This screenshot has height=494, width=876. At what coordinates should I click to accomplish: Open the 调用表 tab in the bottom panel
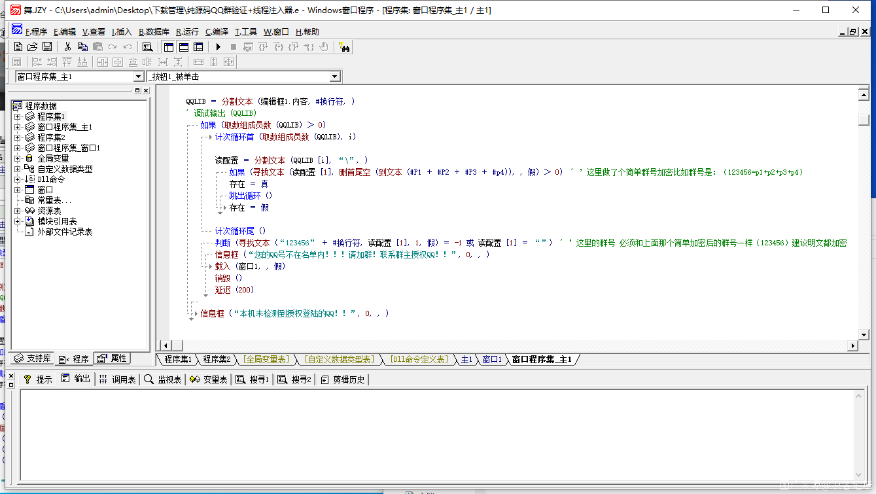[x=118, y=379]
